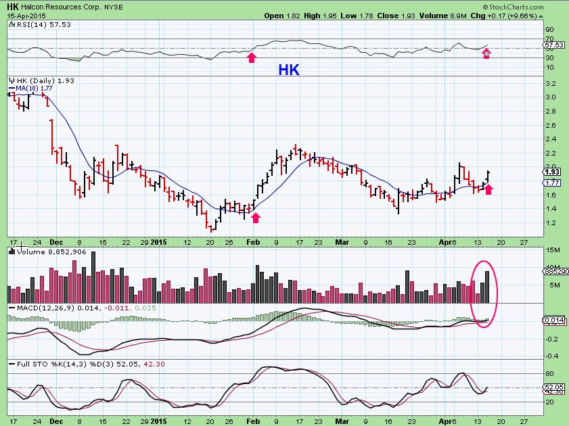This screenshot has height=426, width=569.
Task: Click the Dec label under the stochastic panel
Action: pyautogui.click(x=56, y=421)
